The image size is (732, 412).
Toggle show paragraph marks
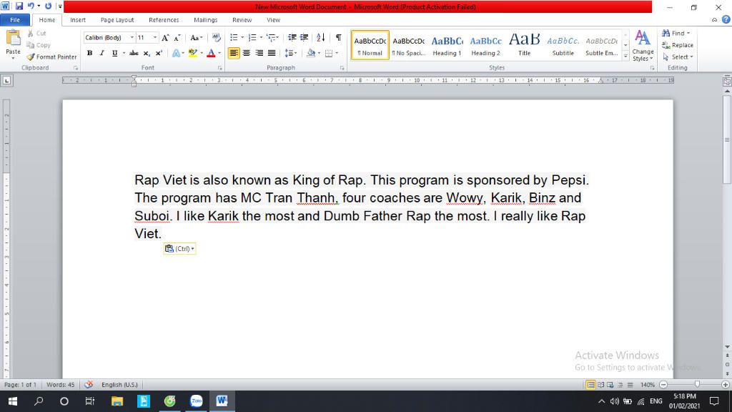coord(338,37)
